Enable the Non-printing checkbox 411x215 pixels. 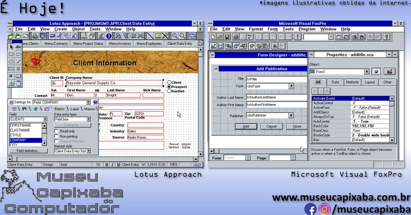(57, 136)
